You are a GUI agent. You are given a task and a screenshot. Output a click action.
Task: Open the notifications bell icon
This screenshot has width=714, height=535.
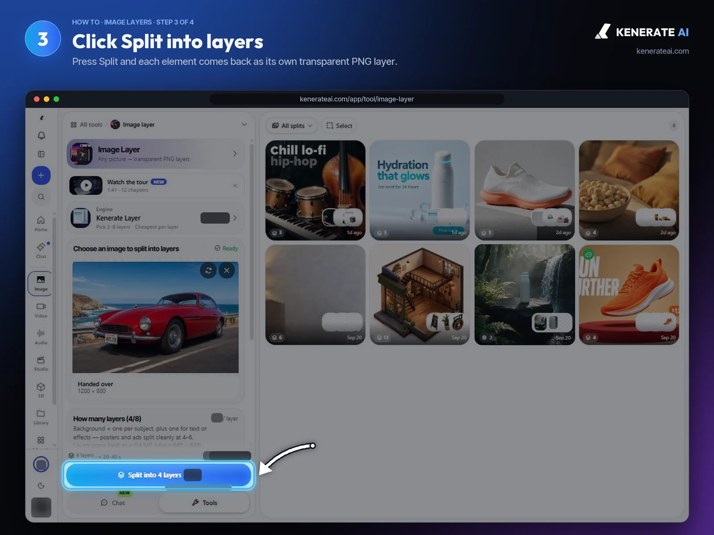pyautogui.click(x=41, y=136)
